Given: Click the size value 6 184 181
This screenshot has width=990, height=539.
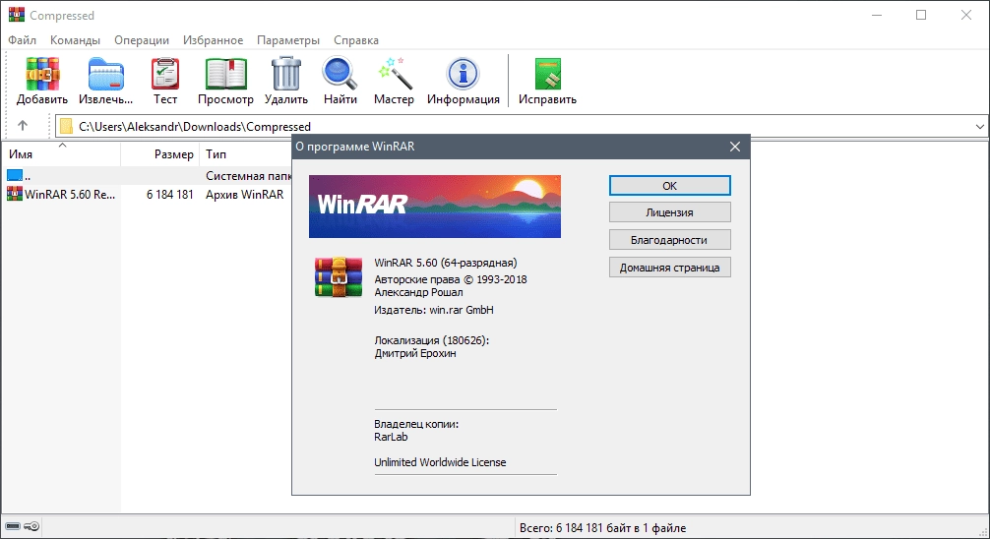Looking at the screenshot, I should point(170,195).
